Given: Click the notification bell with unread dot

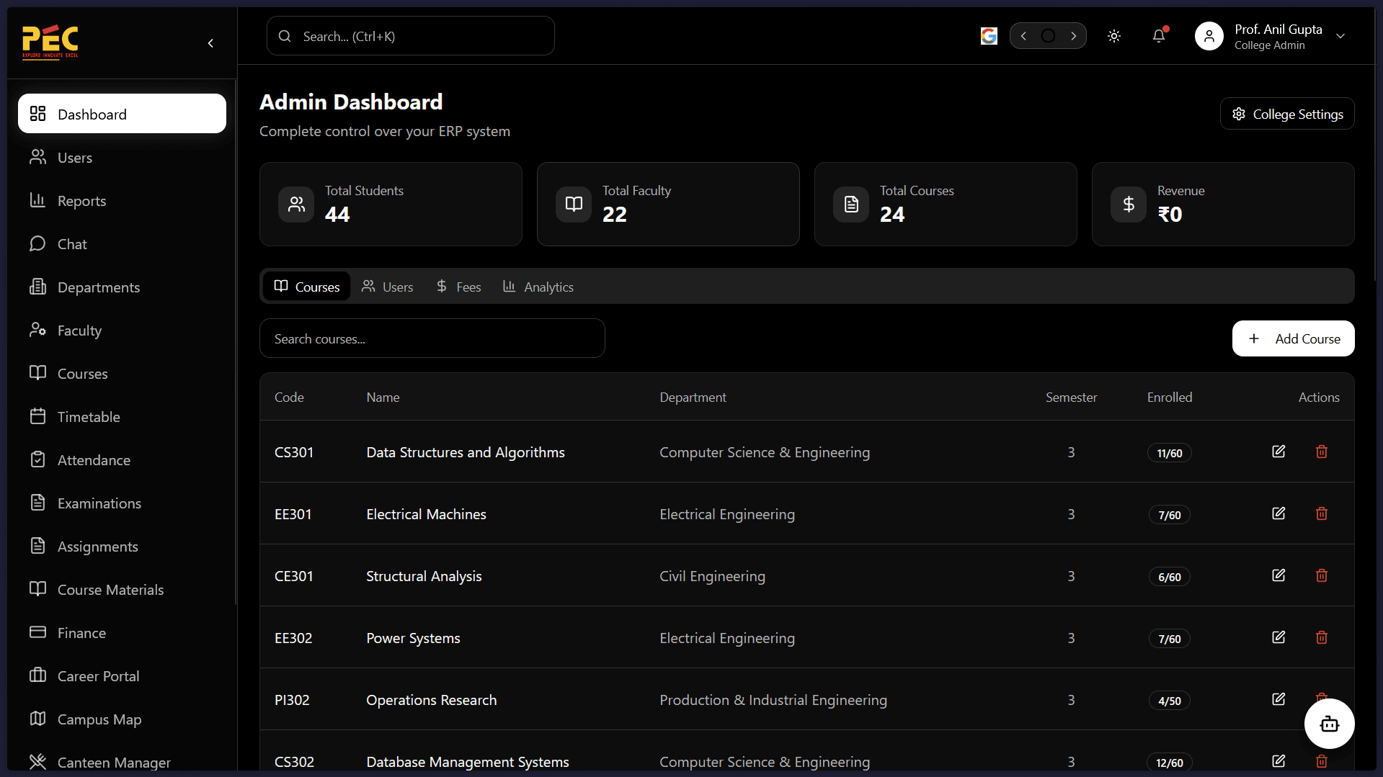Looking at the screenshot, I should 1158,35.
